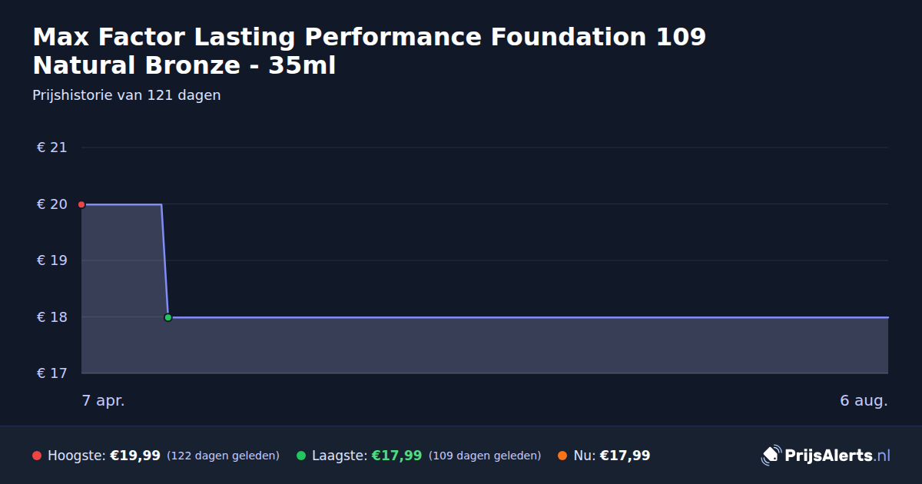
Task: Click the green Laagste legend dot
Action: point(301,456)
